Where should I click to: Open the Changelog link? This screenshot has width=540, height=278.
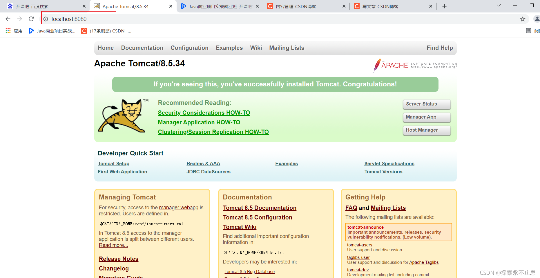114,268
